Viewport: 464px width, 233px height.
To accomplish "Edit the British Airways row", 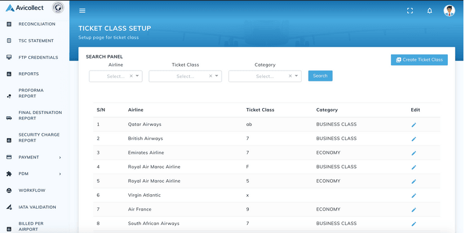I will point(414,139).
